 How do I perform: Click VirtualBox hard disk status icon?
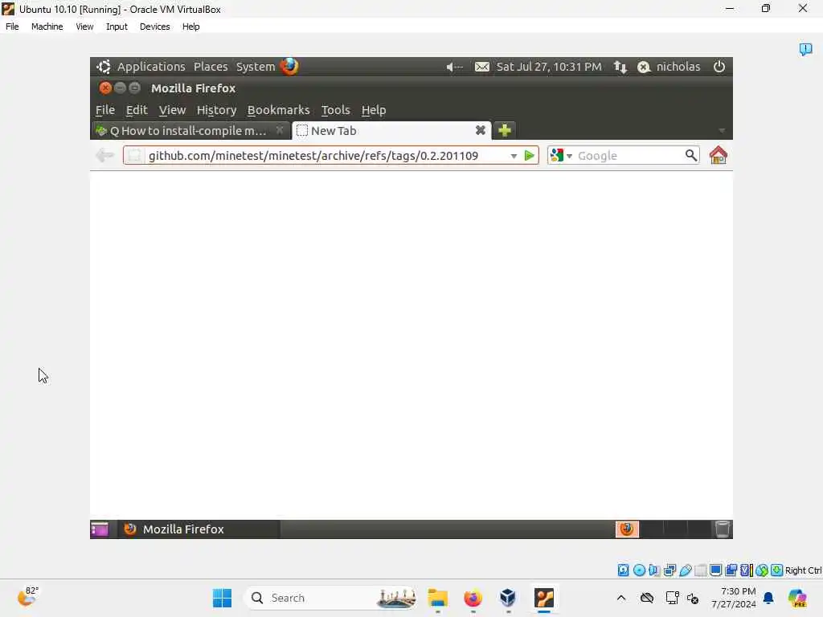623,570
